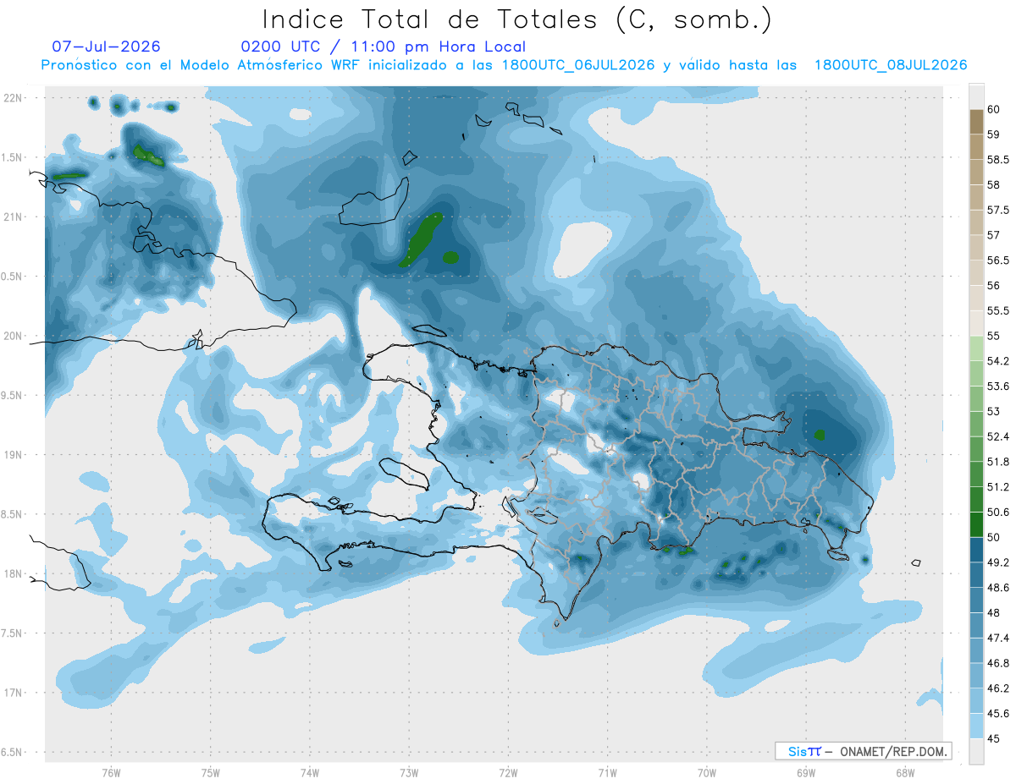1016x784 pixels.
Task: Click the longitude label '71W'
Action: [607, 773]
